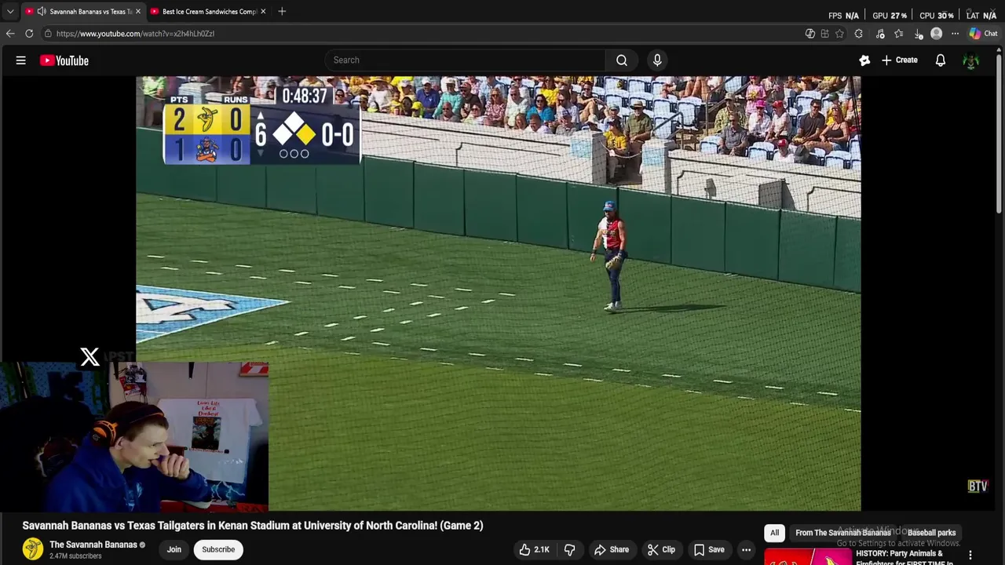The image size is (1005, 565).
Task: Open the browser downloads icon
Action: pyautogui.click(x=918, y=34)
